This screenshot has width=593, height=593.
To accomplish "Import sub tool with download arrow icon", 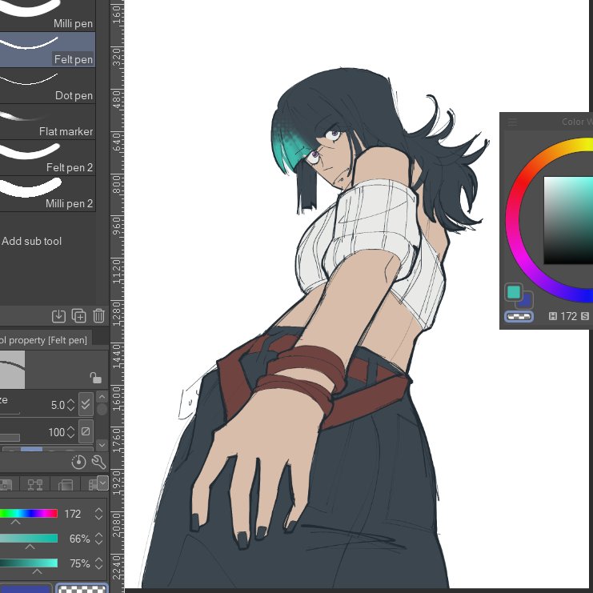I will (58, 316).
